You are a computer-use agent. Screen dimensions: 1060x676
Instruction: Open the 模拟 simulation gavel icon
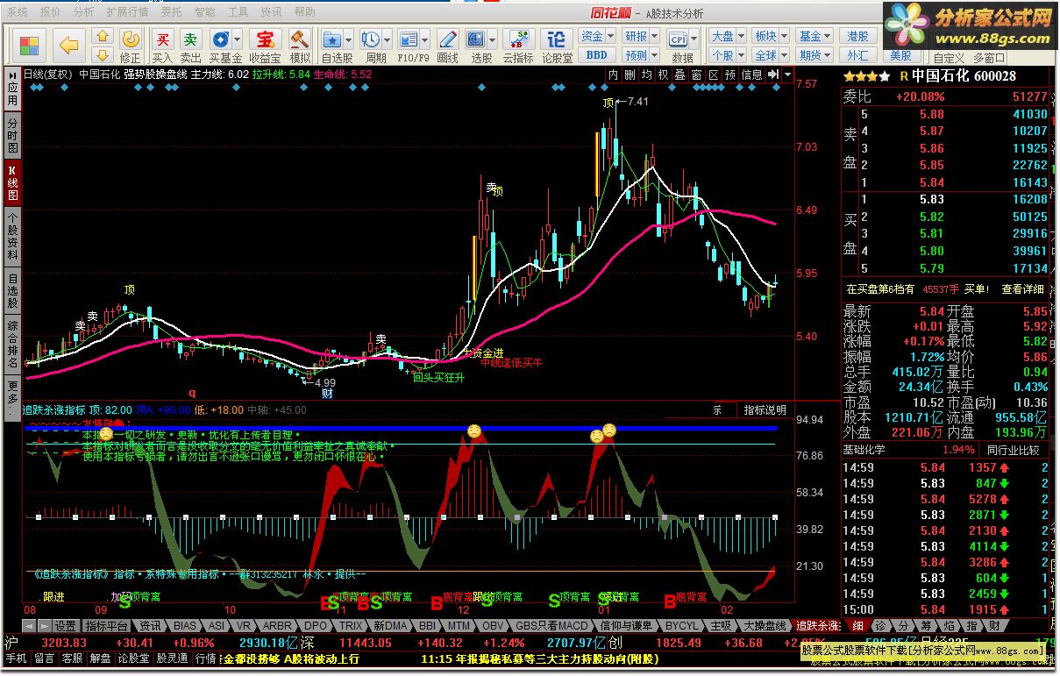click(x=300, y=46)
